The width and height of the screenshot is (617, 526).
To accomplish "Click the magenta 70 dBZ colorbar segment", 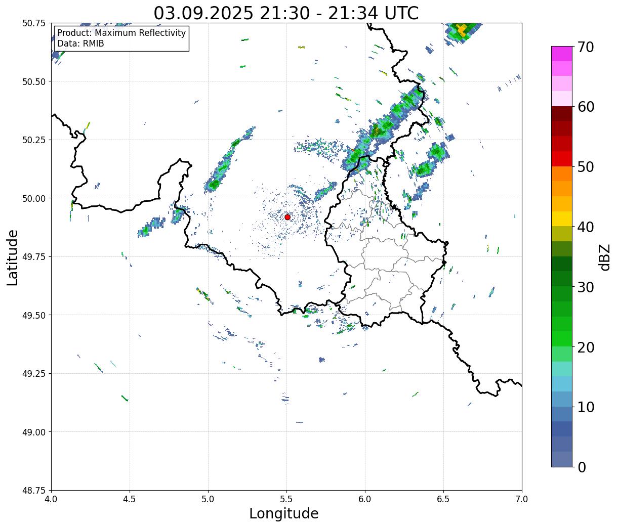I will 562,54.
